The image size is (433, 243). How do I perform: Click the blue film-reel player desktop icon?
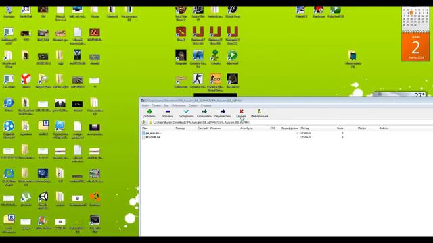tap(9, 128)
